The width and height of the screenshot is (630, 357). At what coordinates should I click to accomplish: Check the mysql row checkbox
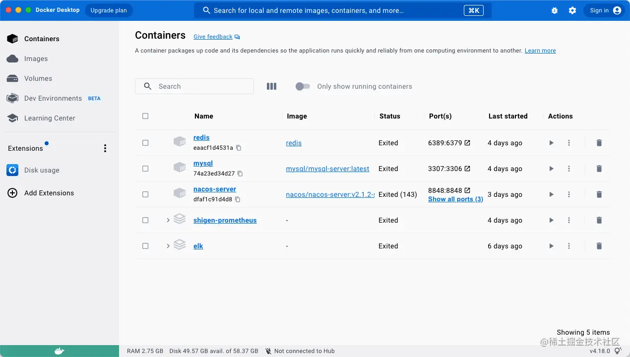[145, 169]
